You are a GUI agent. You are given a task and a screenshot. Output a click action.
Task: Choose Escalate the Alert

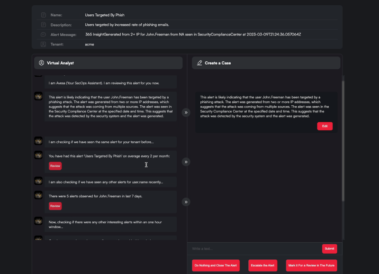tap(262, 265)
